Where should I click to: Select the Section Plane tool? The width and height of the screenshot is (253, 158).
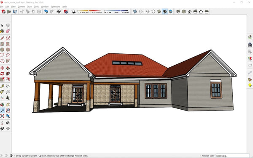point(8,129)
